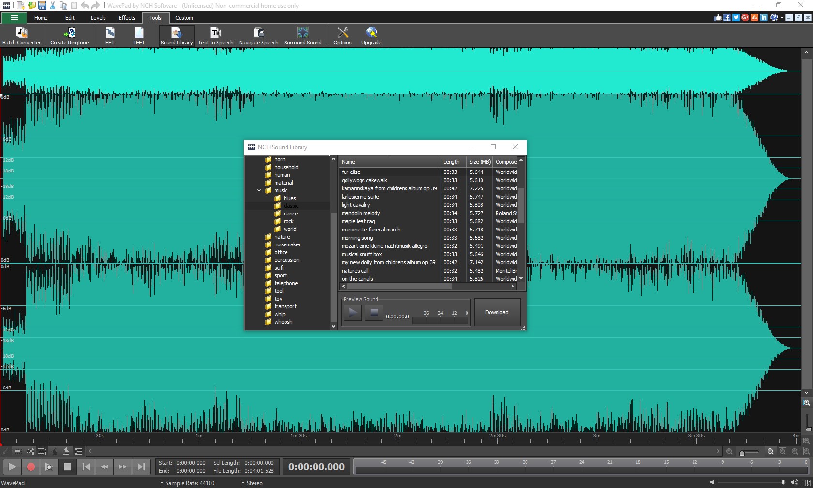This screenshot has width=813, height=488.
Task: Open the Custom ribbon tab
Action: click(183, 18)
